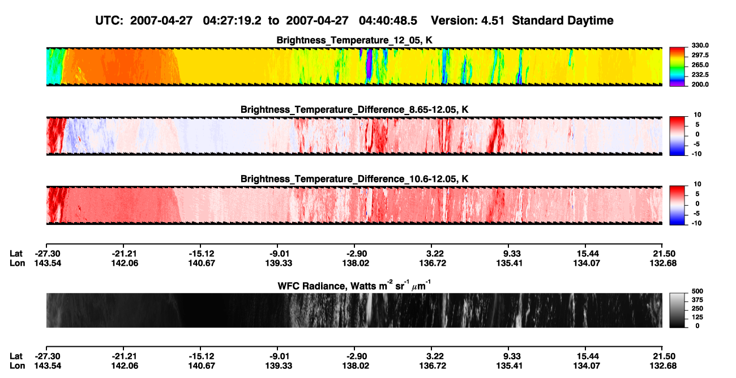The image size is (736, 378).
Task: Click the Brightness_Temperature_Difference_10.6-12.05 panel title
Action: [x=354, y=179]
